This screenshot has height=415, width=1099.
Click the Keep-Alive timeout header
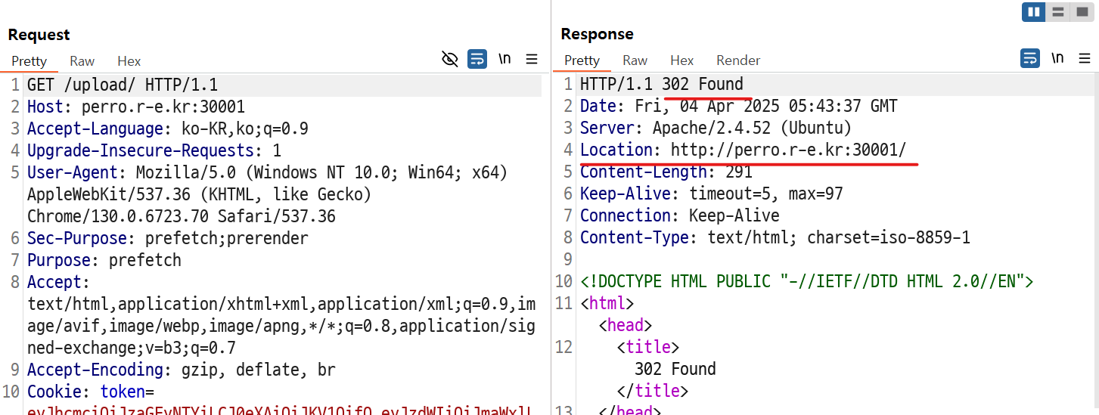712,194
